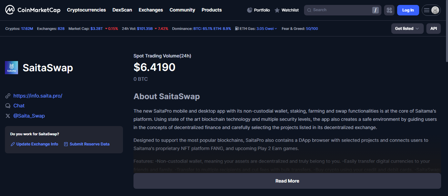This screenshot has width=448, height=196.
Task: Open the Exchanges menu
Action: click(x=151, y=10)
